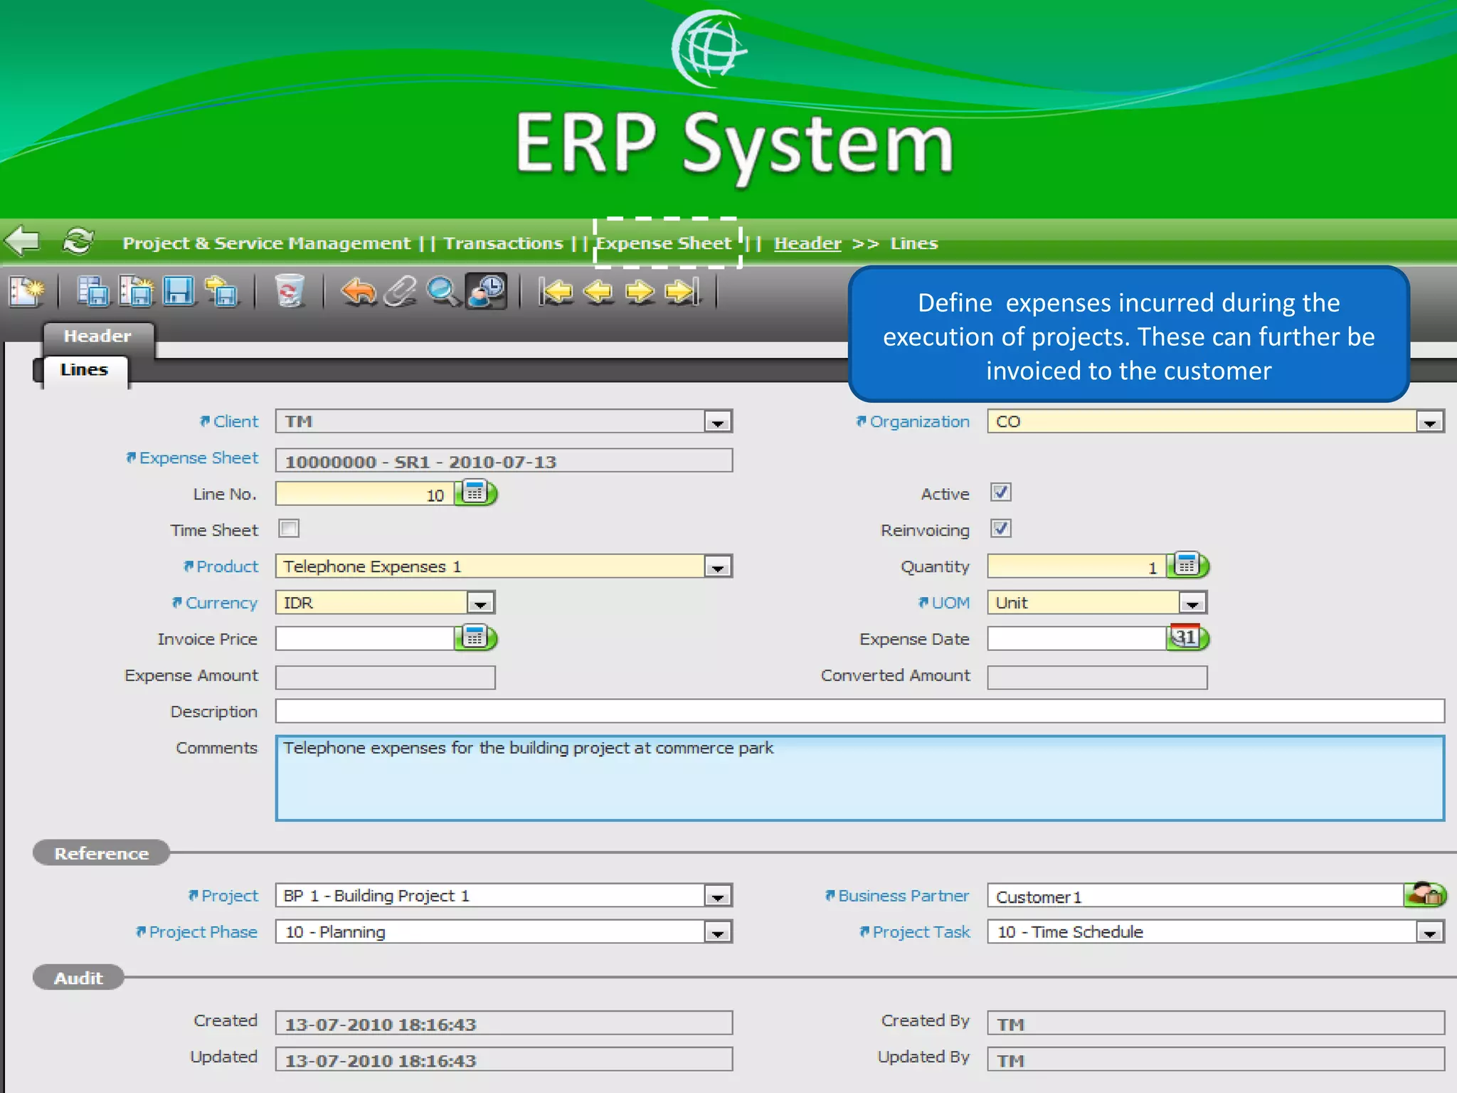Viewport: 1457px width, 1093px height.
Task: Click Project & Service Management breadcrumb
Action: (x=267, y=243)
